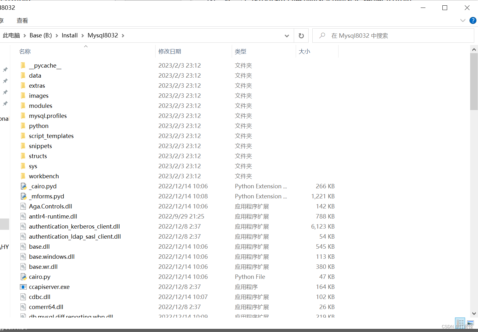Image resolution: width=478 pixels, height=332 pixels.
Task: Click the __pycache__ folder icon
Action: [23, 65]
